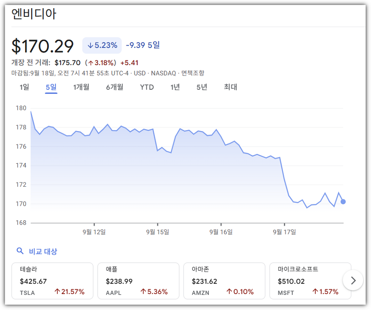Click the 9월 16일 axis label
Screen dimensions: 371x310
coord(221,232)
